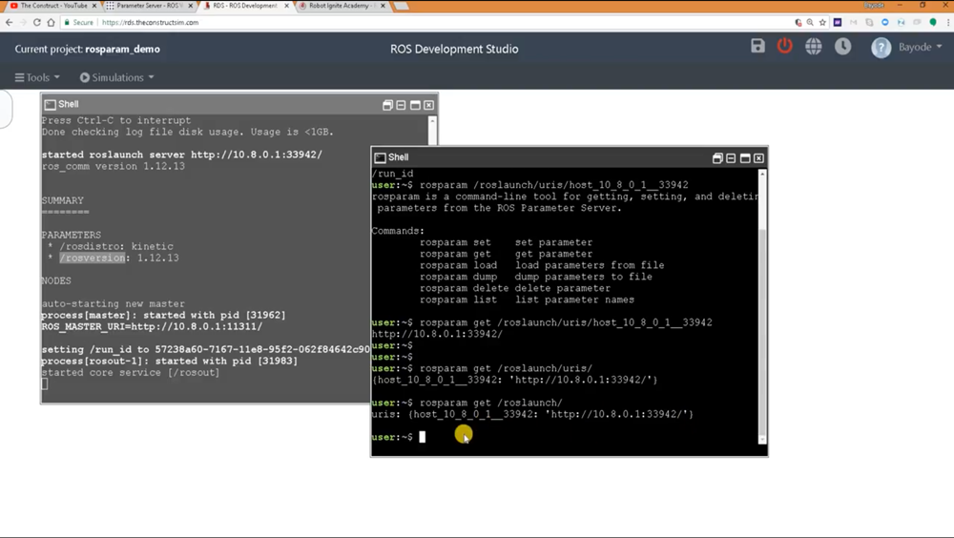Click 'Current project: rosparam_demo' label

(88, 50)
